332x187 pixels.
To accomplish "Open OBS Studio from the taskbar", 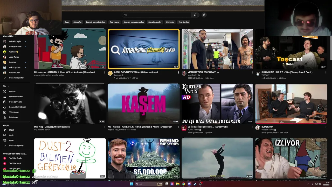I will [201, 184].
